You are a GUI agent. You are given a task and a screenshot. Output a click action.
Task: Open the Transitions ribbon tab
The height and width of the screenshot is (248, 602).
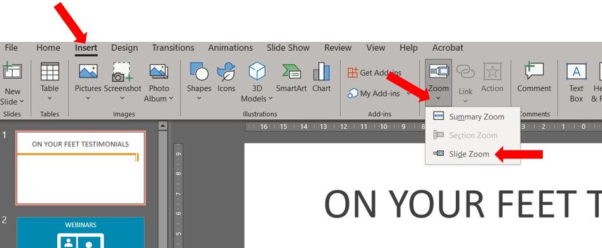[173, 48]
